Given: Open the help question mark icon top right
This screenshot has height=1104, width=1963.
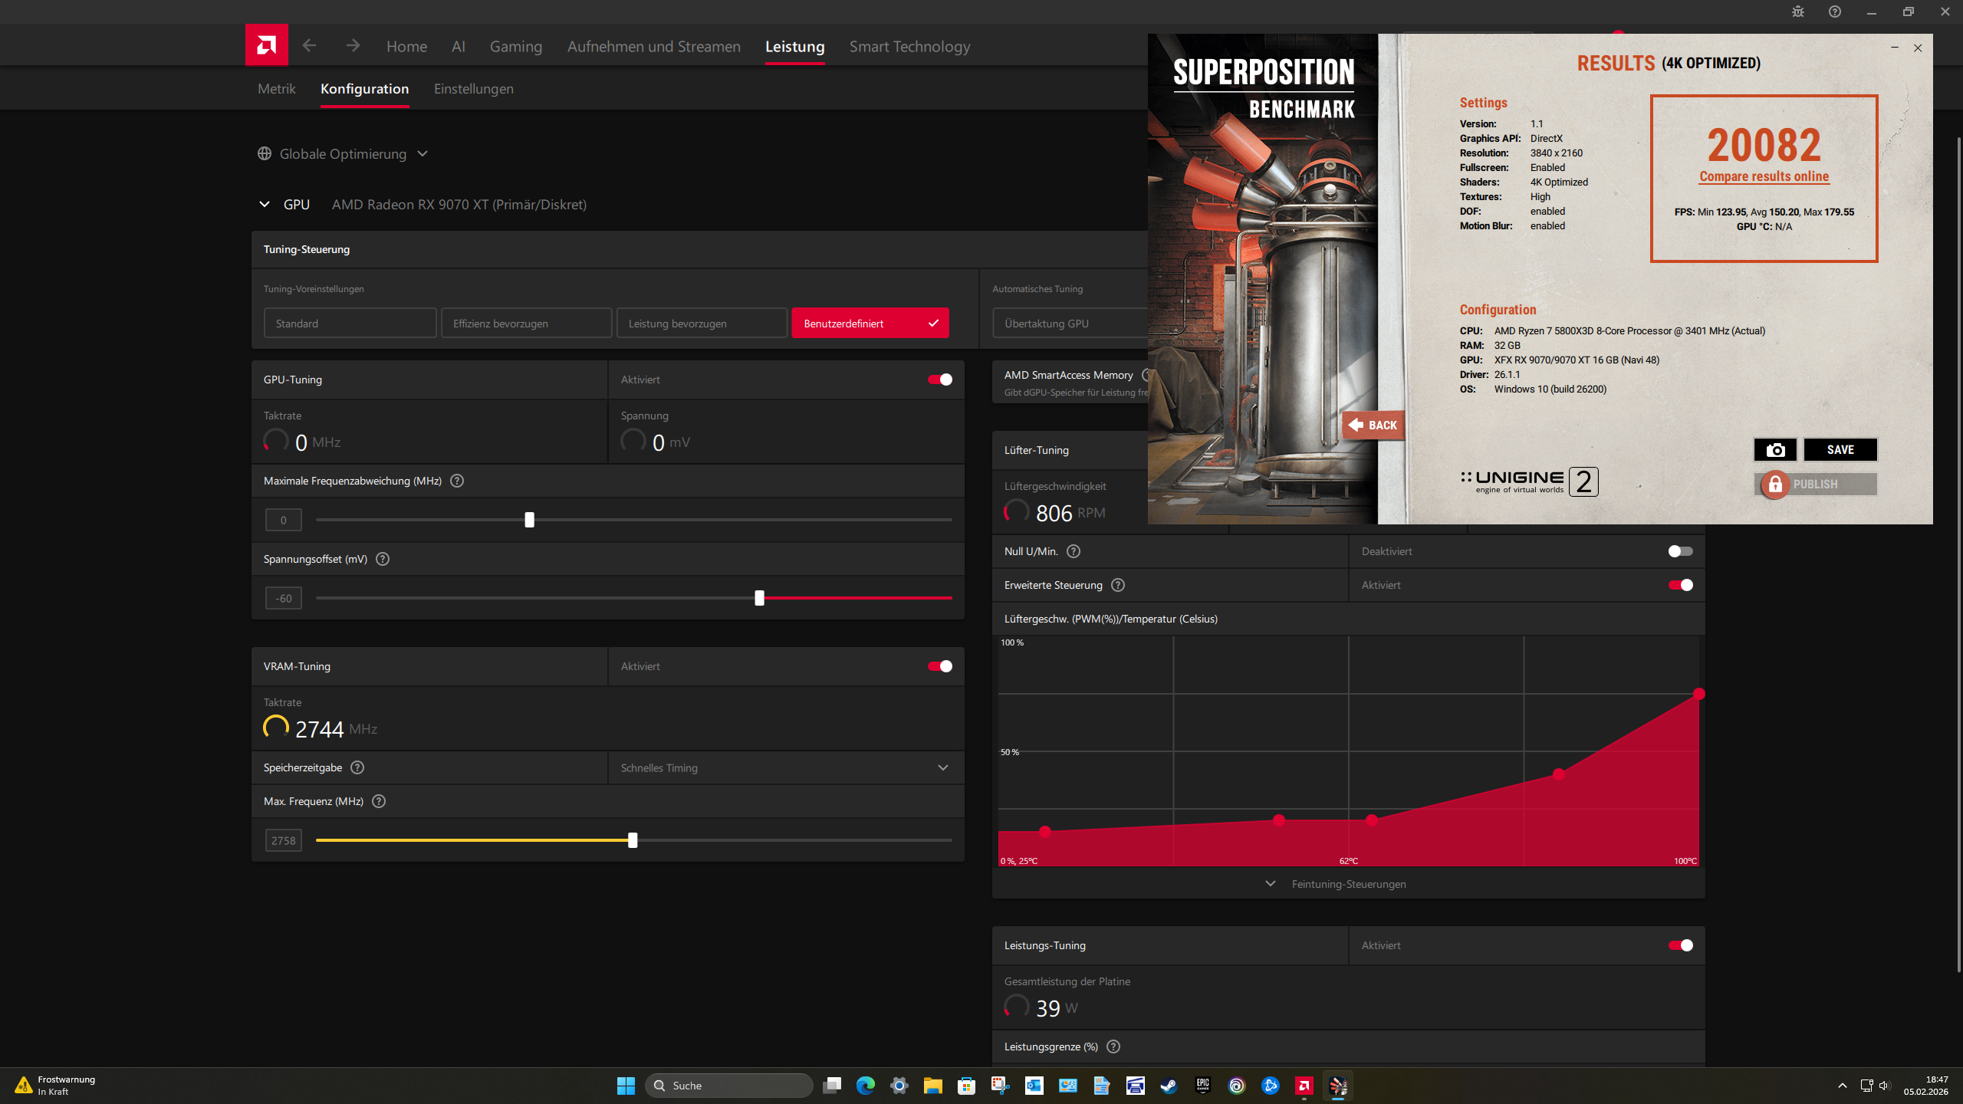Looking at the screenshot, I should 1834,11.
